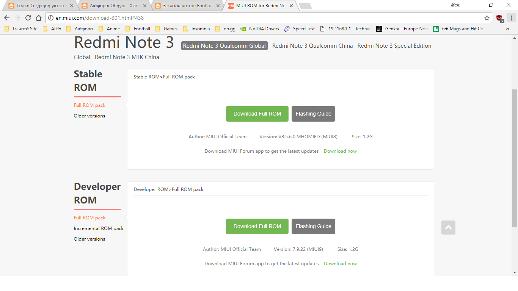Bookmark this page with the star icon

487,18
